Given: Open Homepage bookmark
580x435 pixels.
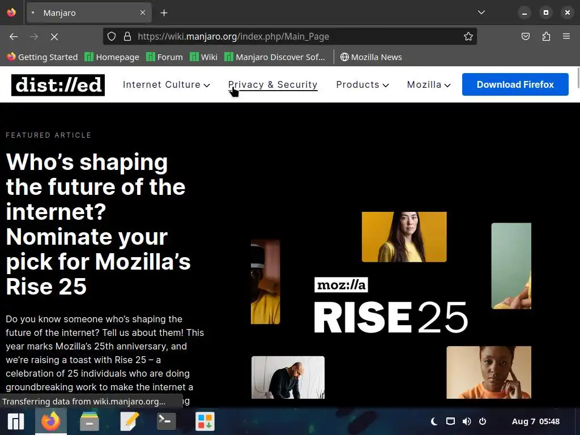Looking at the screenshot, I should [x=112, y=57].
